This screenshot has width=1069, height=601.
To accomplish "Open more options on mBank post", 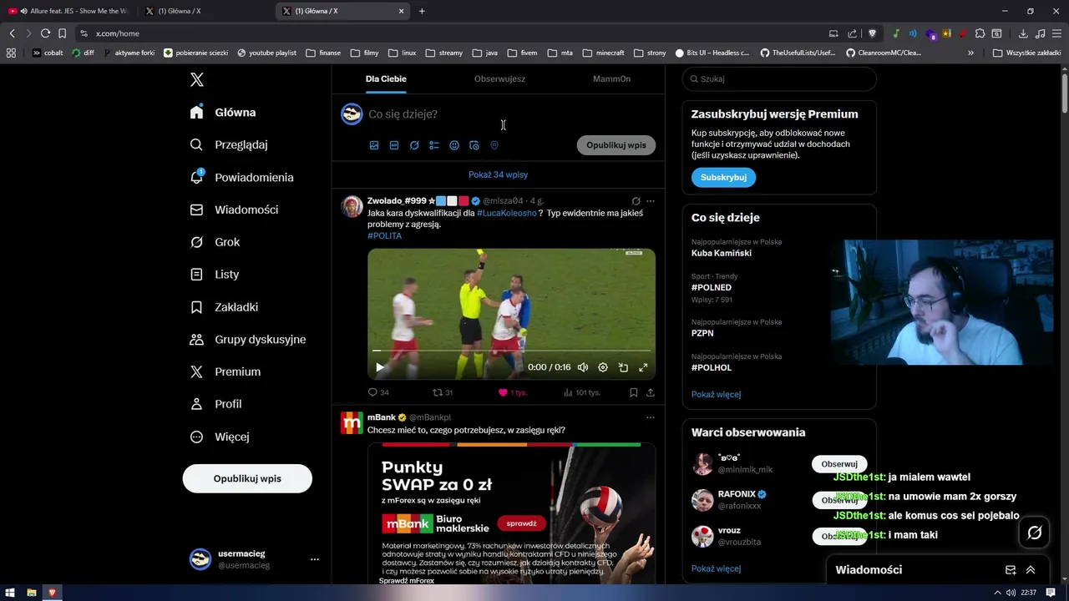I will (x=651, y=417).
